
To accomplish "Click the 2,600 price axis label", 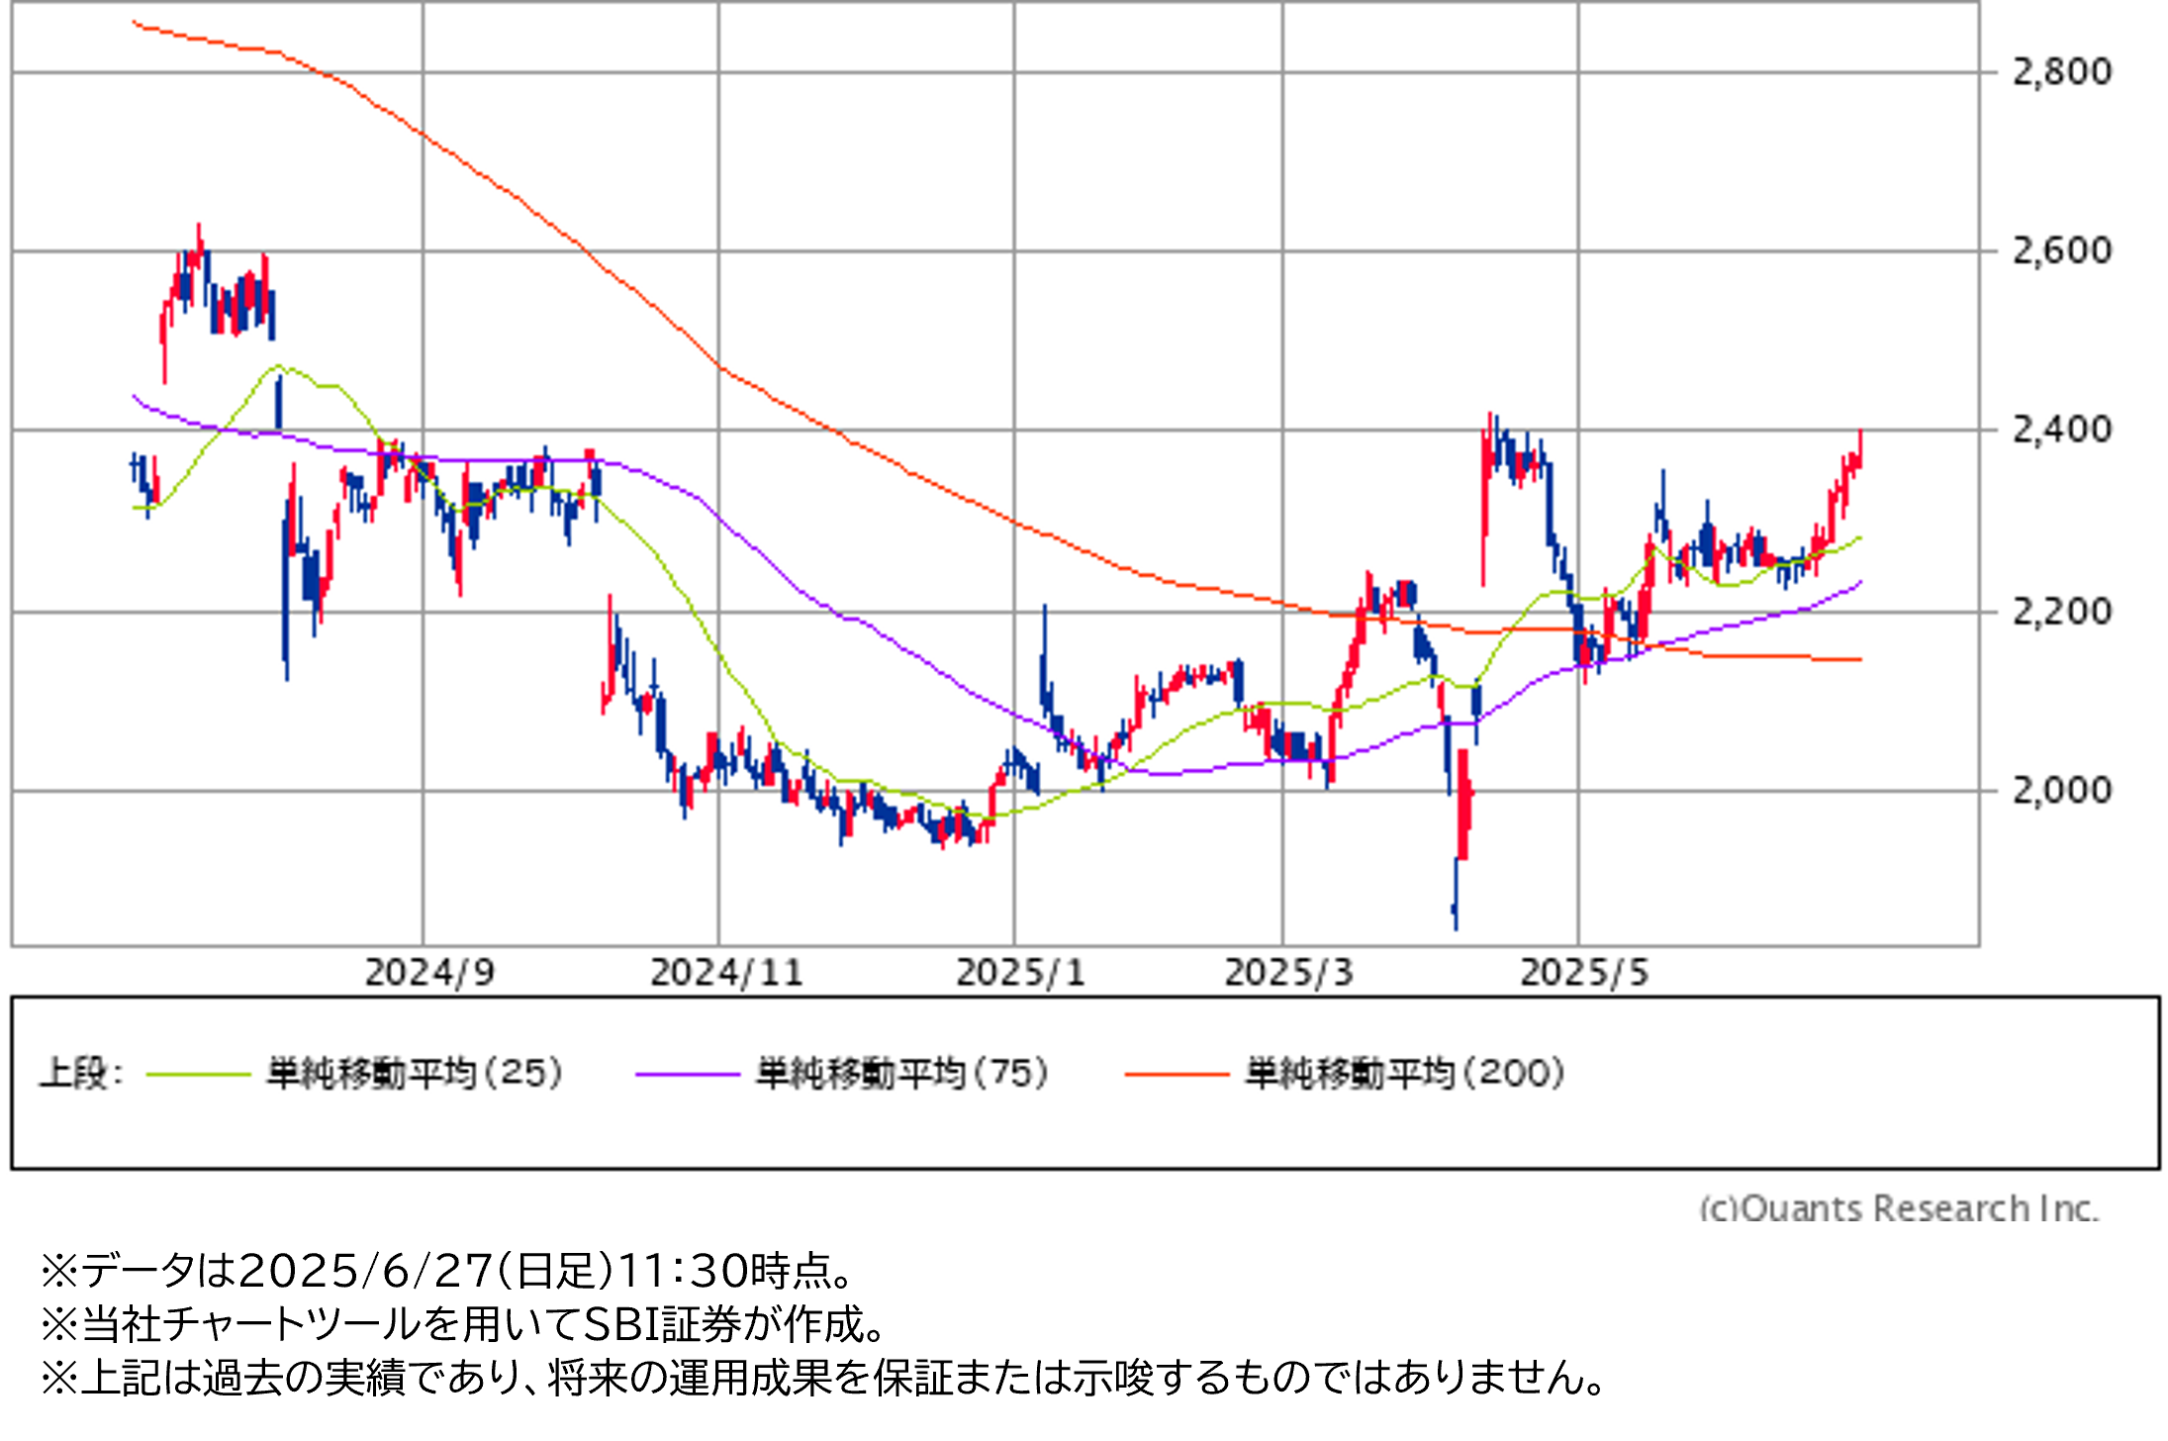I will (x=2061, y=250).
